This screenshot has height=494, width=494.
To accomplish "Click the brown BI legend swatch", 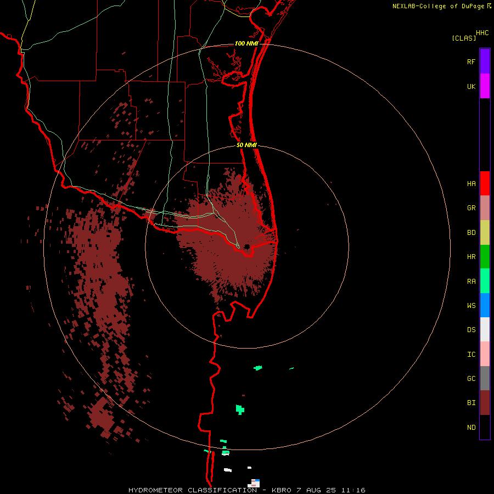I will click(x=485, y=403).
